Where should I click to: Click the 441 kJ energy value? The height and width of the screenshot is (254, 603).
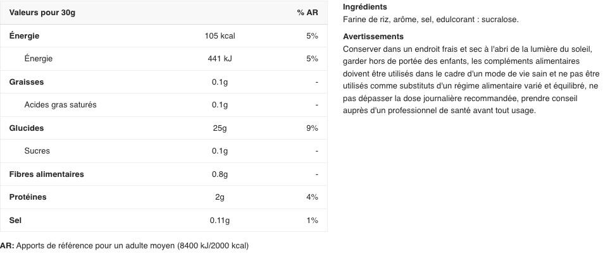click(x=220, y=59)
